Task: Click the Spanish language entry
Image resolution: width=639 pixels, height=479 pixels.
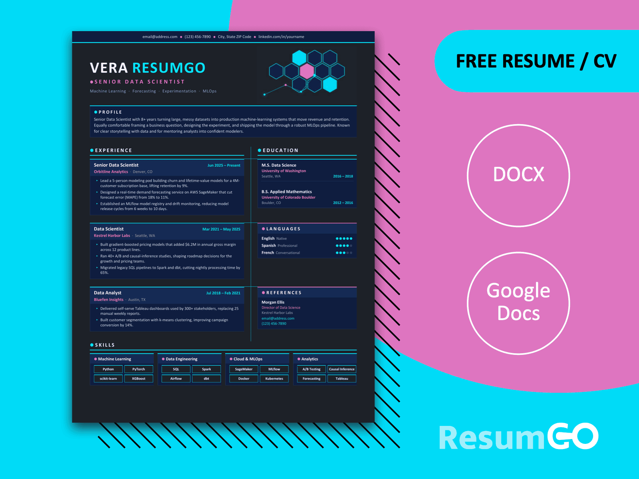Action: pyautogui.click(x=280, y=245)
